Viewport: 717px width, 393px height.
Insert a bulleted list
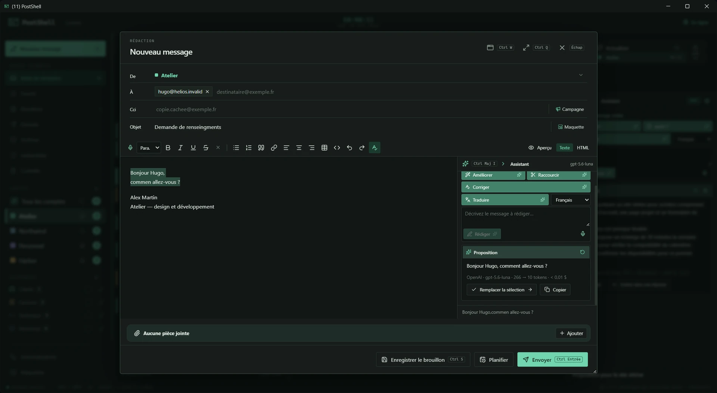point(236,148)
